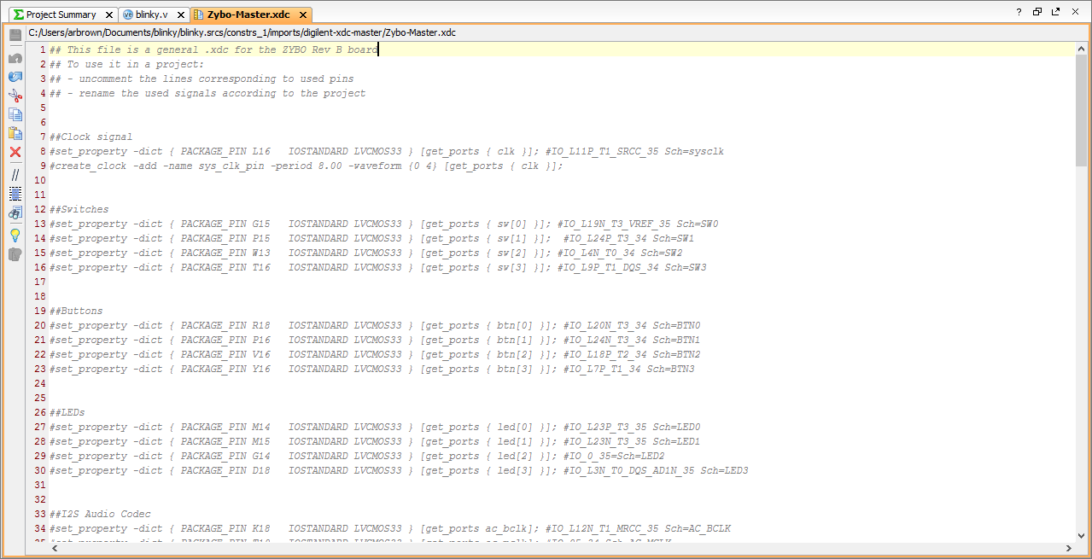Delete selection with the red X icon
Viewport: 1092px width, 559px height.
coord(15,152)
